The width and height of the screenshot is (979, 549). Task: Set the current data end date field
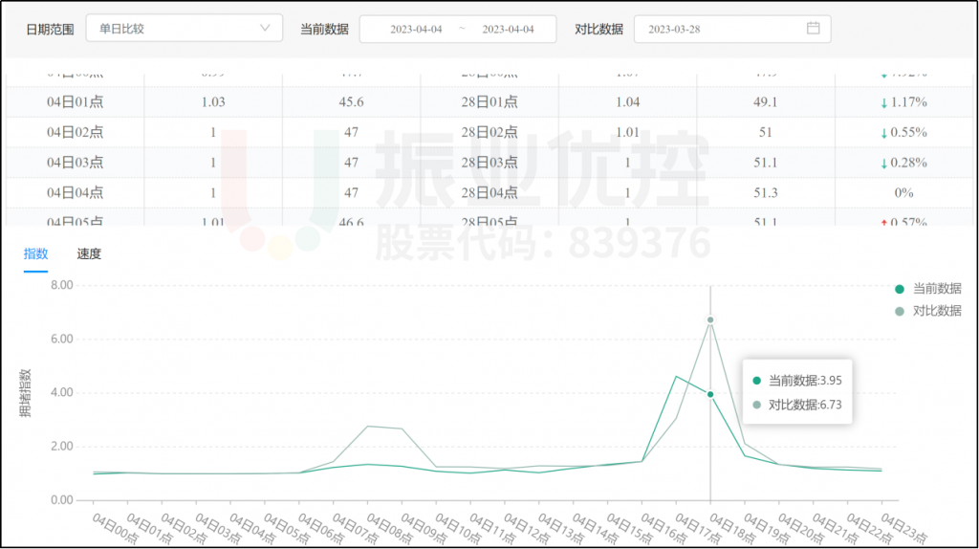point(508,30)
